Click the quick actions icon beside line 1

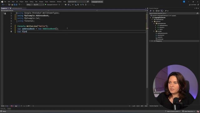pos(5,13)
